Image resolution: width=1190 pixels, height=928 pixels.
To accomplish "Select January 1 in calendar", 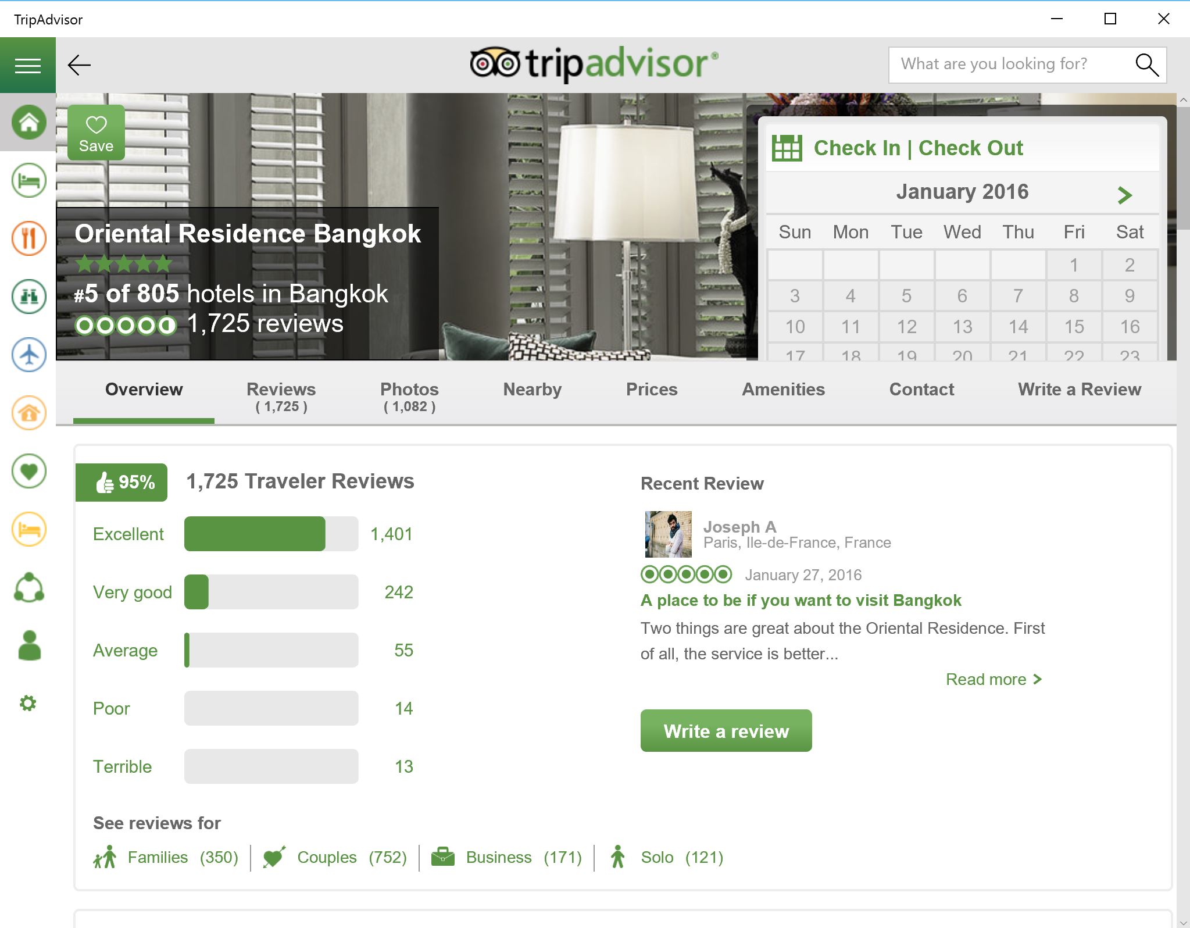I will tap(1074, 265).
